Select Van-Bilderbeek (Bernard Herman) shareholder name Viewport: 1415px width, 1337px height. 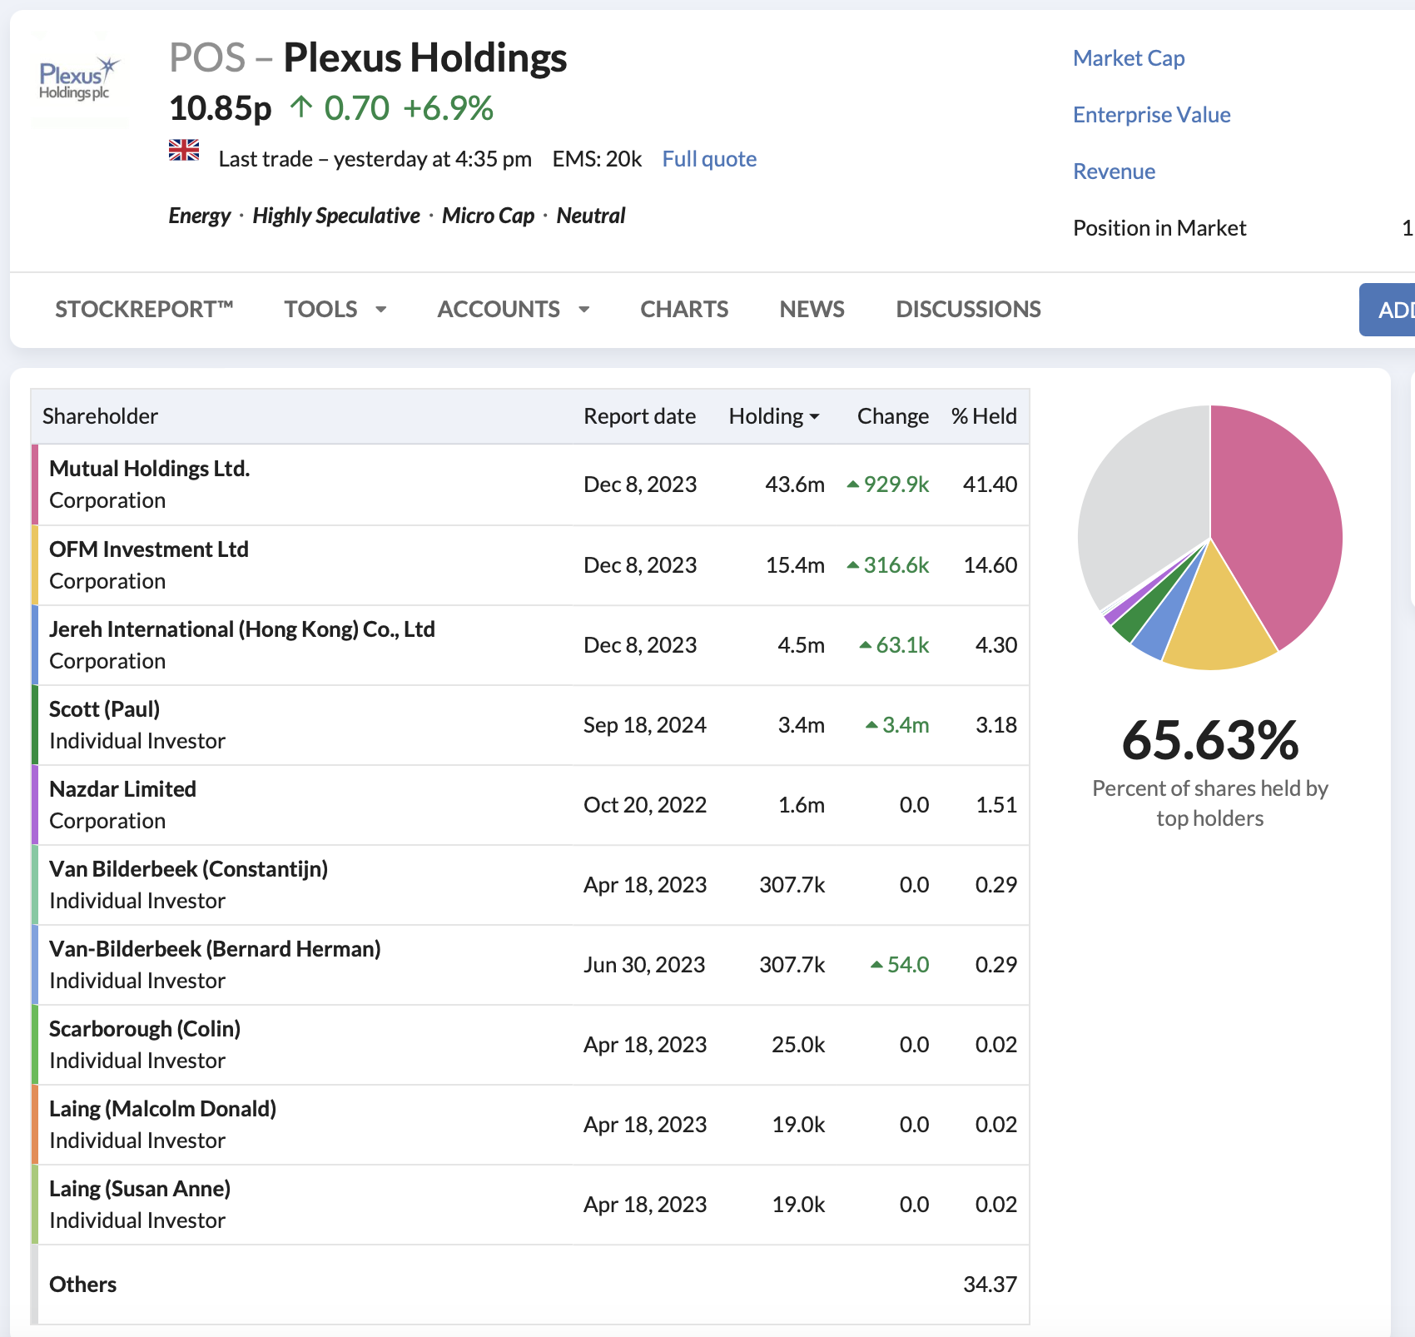(215, 949)
